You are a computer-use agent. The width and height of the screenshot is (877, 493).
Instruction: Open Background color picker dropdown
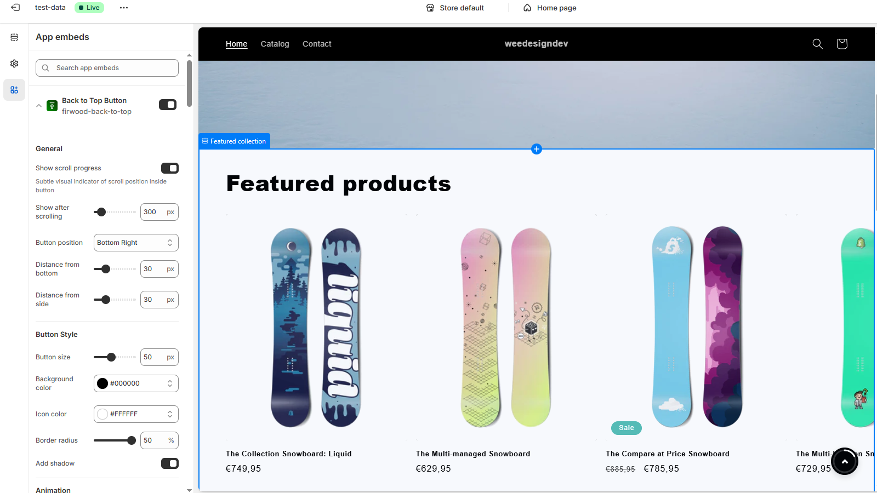click(x=136, y=383)
